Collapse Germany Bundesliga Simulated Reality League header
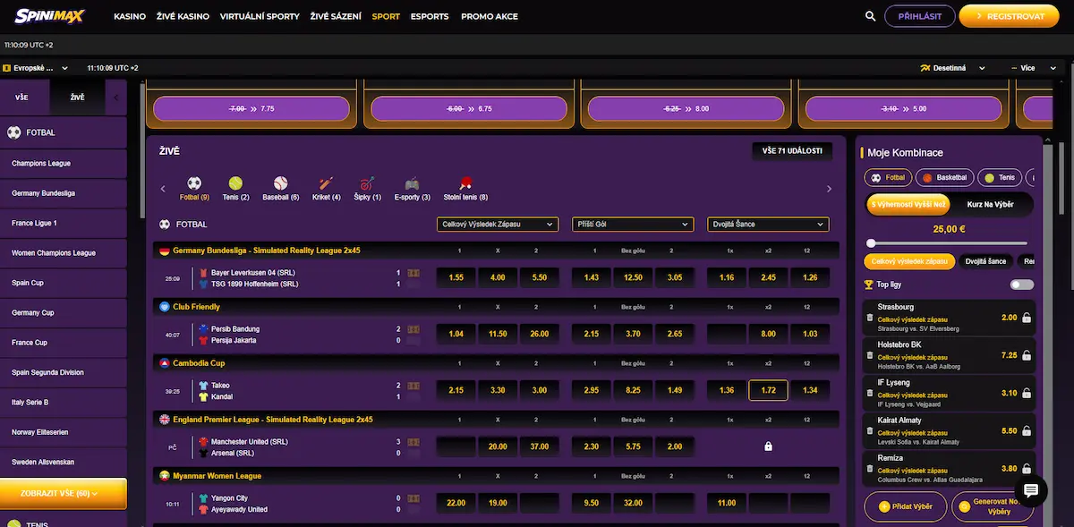Screen dimensions: 1074x527 tap(497, 251)
